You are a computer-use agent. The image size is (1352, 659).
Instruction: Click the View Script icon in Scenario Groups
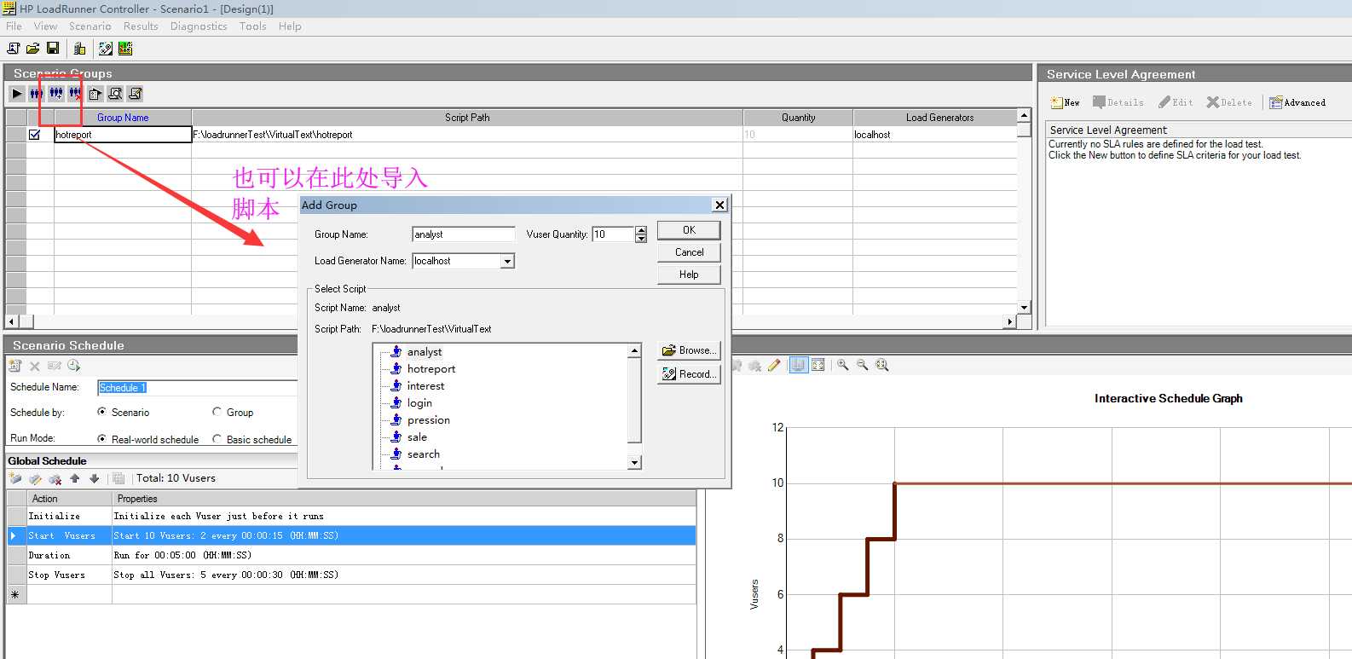point(135,94)
